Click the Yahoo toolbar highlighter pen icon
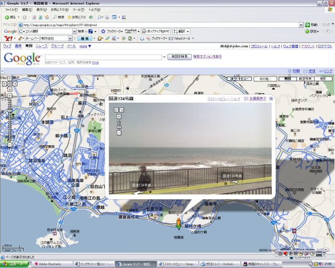Image resolution: width=335 pixels, height=268 pixels. click(107, 39)
